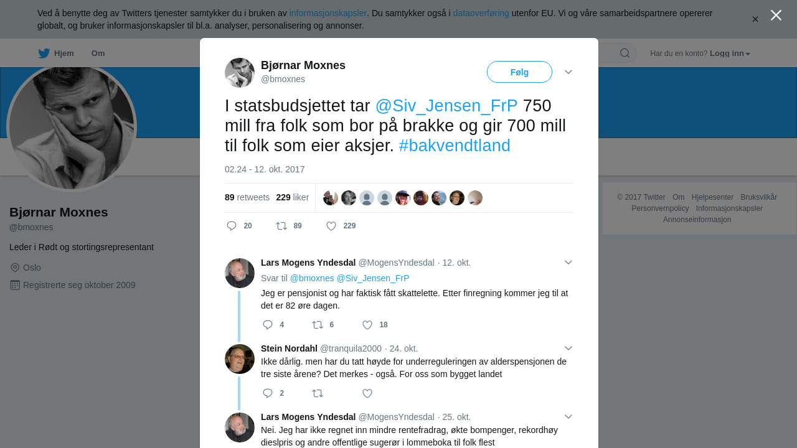The width and height of the screenshot is (797, 448).
Task: Retweet the main tweet with 89 retweets
Action: (281, 226)
